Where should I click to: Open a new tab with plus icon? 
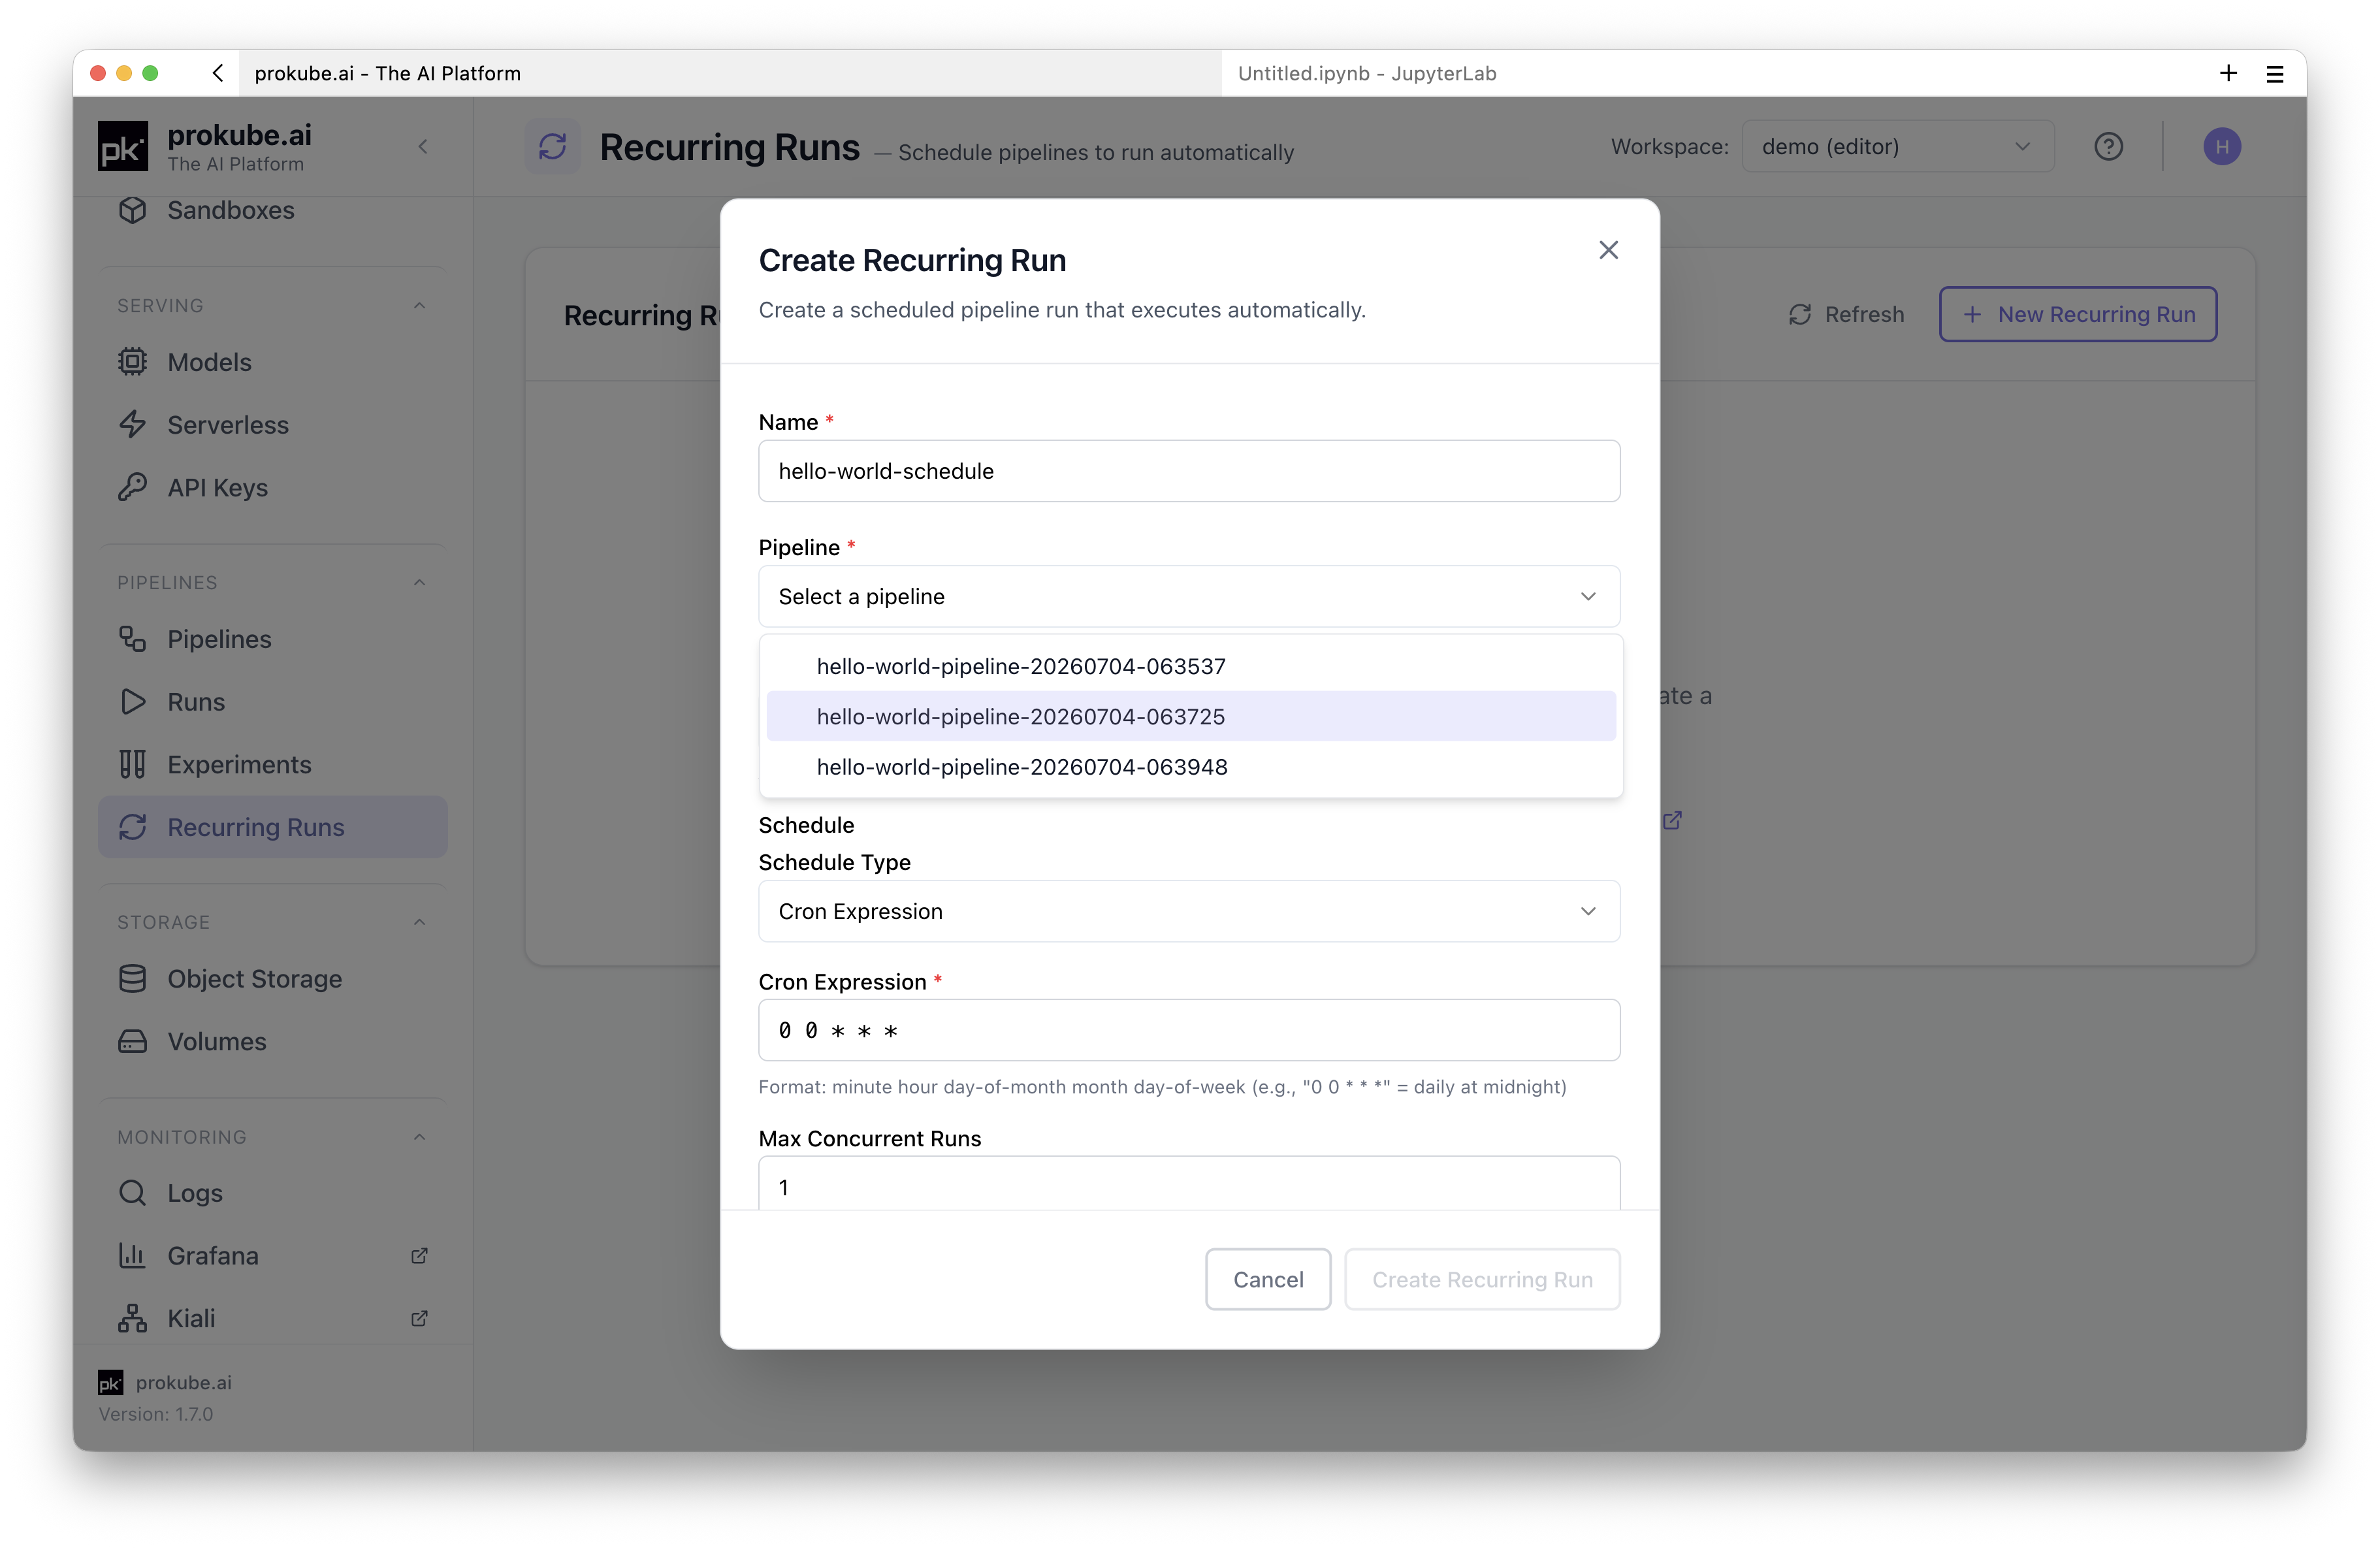point(2228,73)
